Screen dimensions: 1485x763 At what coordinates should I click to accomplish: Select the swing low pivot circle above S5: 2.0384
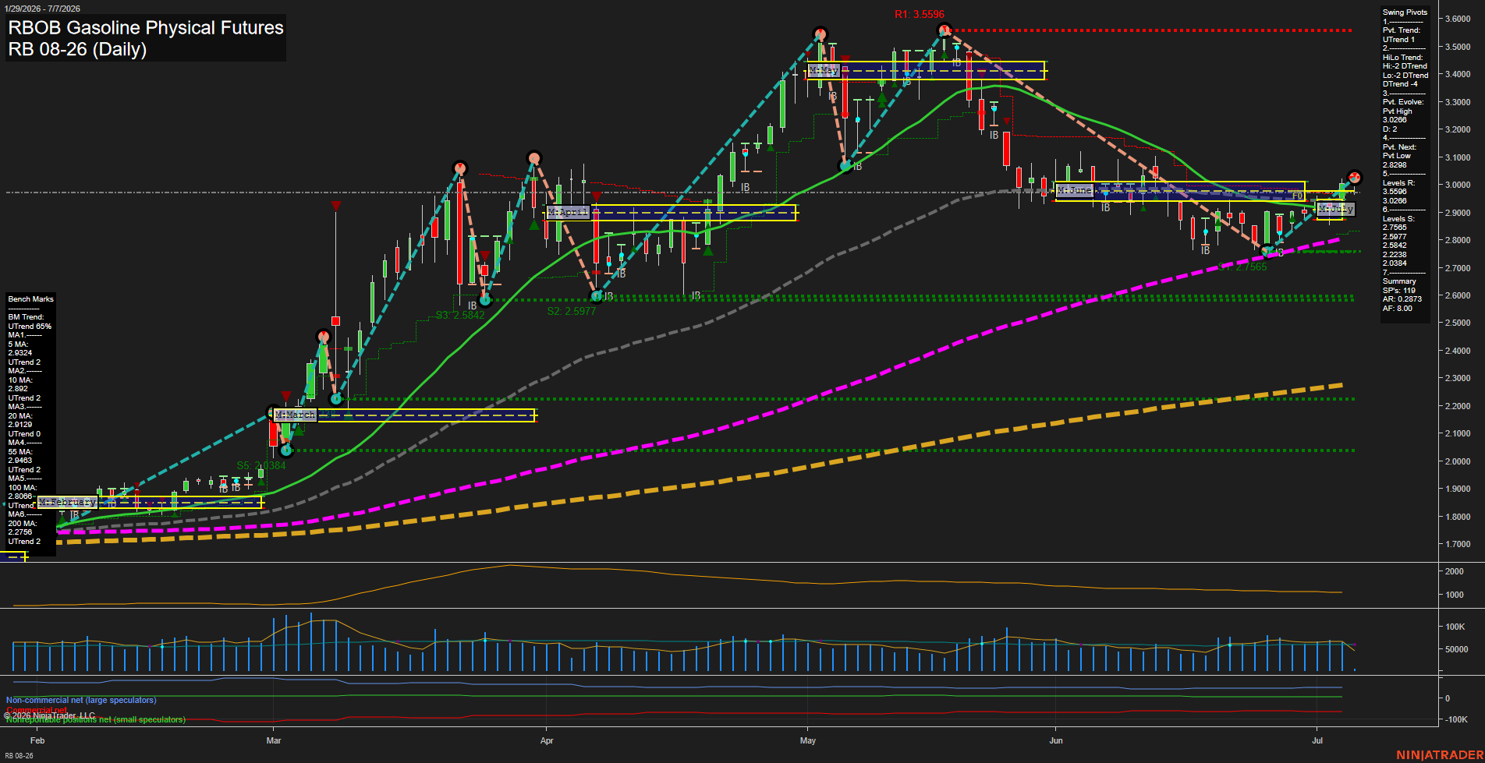(285, 450)
